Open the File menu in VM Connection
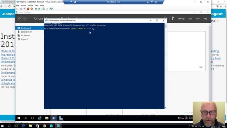The image size is (227, 128). click(x=17, y=5)
